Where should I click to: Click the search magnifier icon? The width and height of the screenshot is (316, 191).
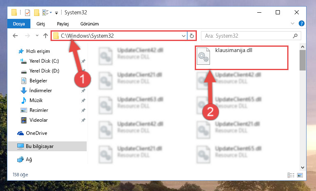pyautogui.click(x=295, y=36)
